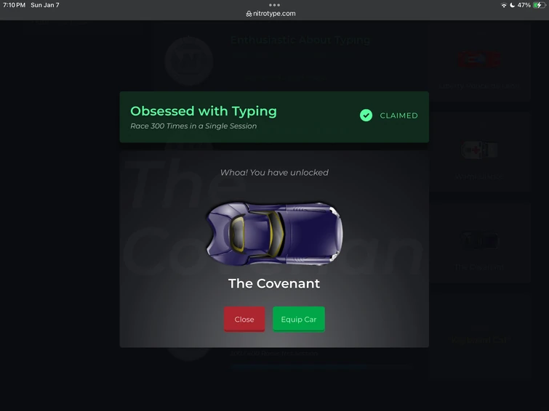Image resolution: width=549 pixels, height=411 pixels.
Task: Click the dimmed red Liberty car thumbnail
Action: [478, 60]
